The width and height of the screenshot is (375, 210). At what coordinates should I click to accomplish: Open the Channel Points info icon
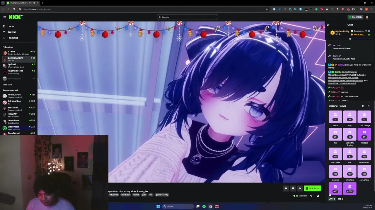click(x=362, y=106)
